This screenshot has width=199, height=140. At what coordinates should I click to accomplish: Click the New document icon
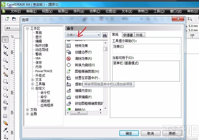[7, 19]
